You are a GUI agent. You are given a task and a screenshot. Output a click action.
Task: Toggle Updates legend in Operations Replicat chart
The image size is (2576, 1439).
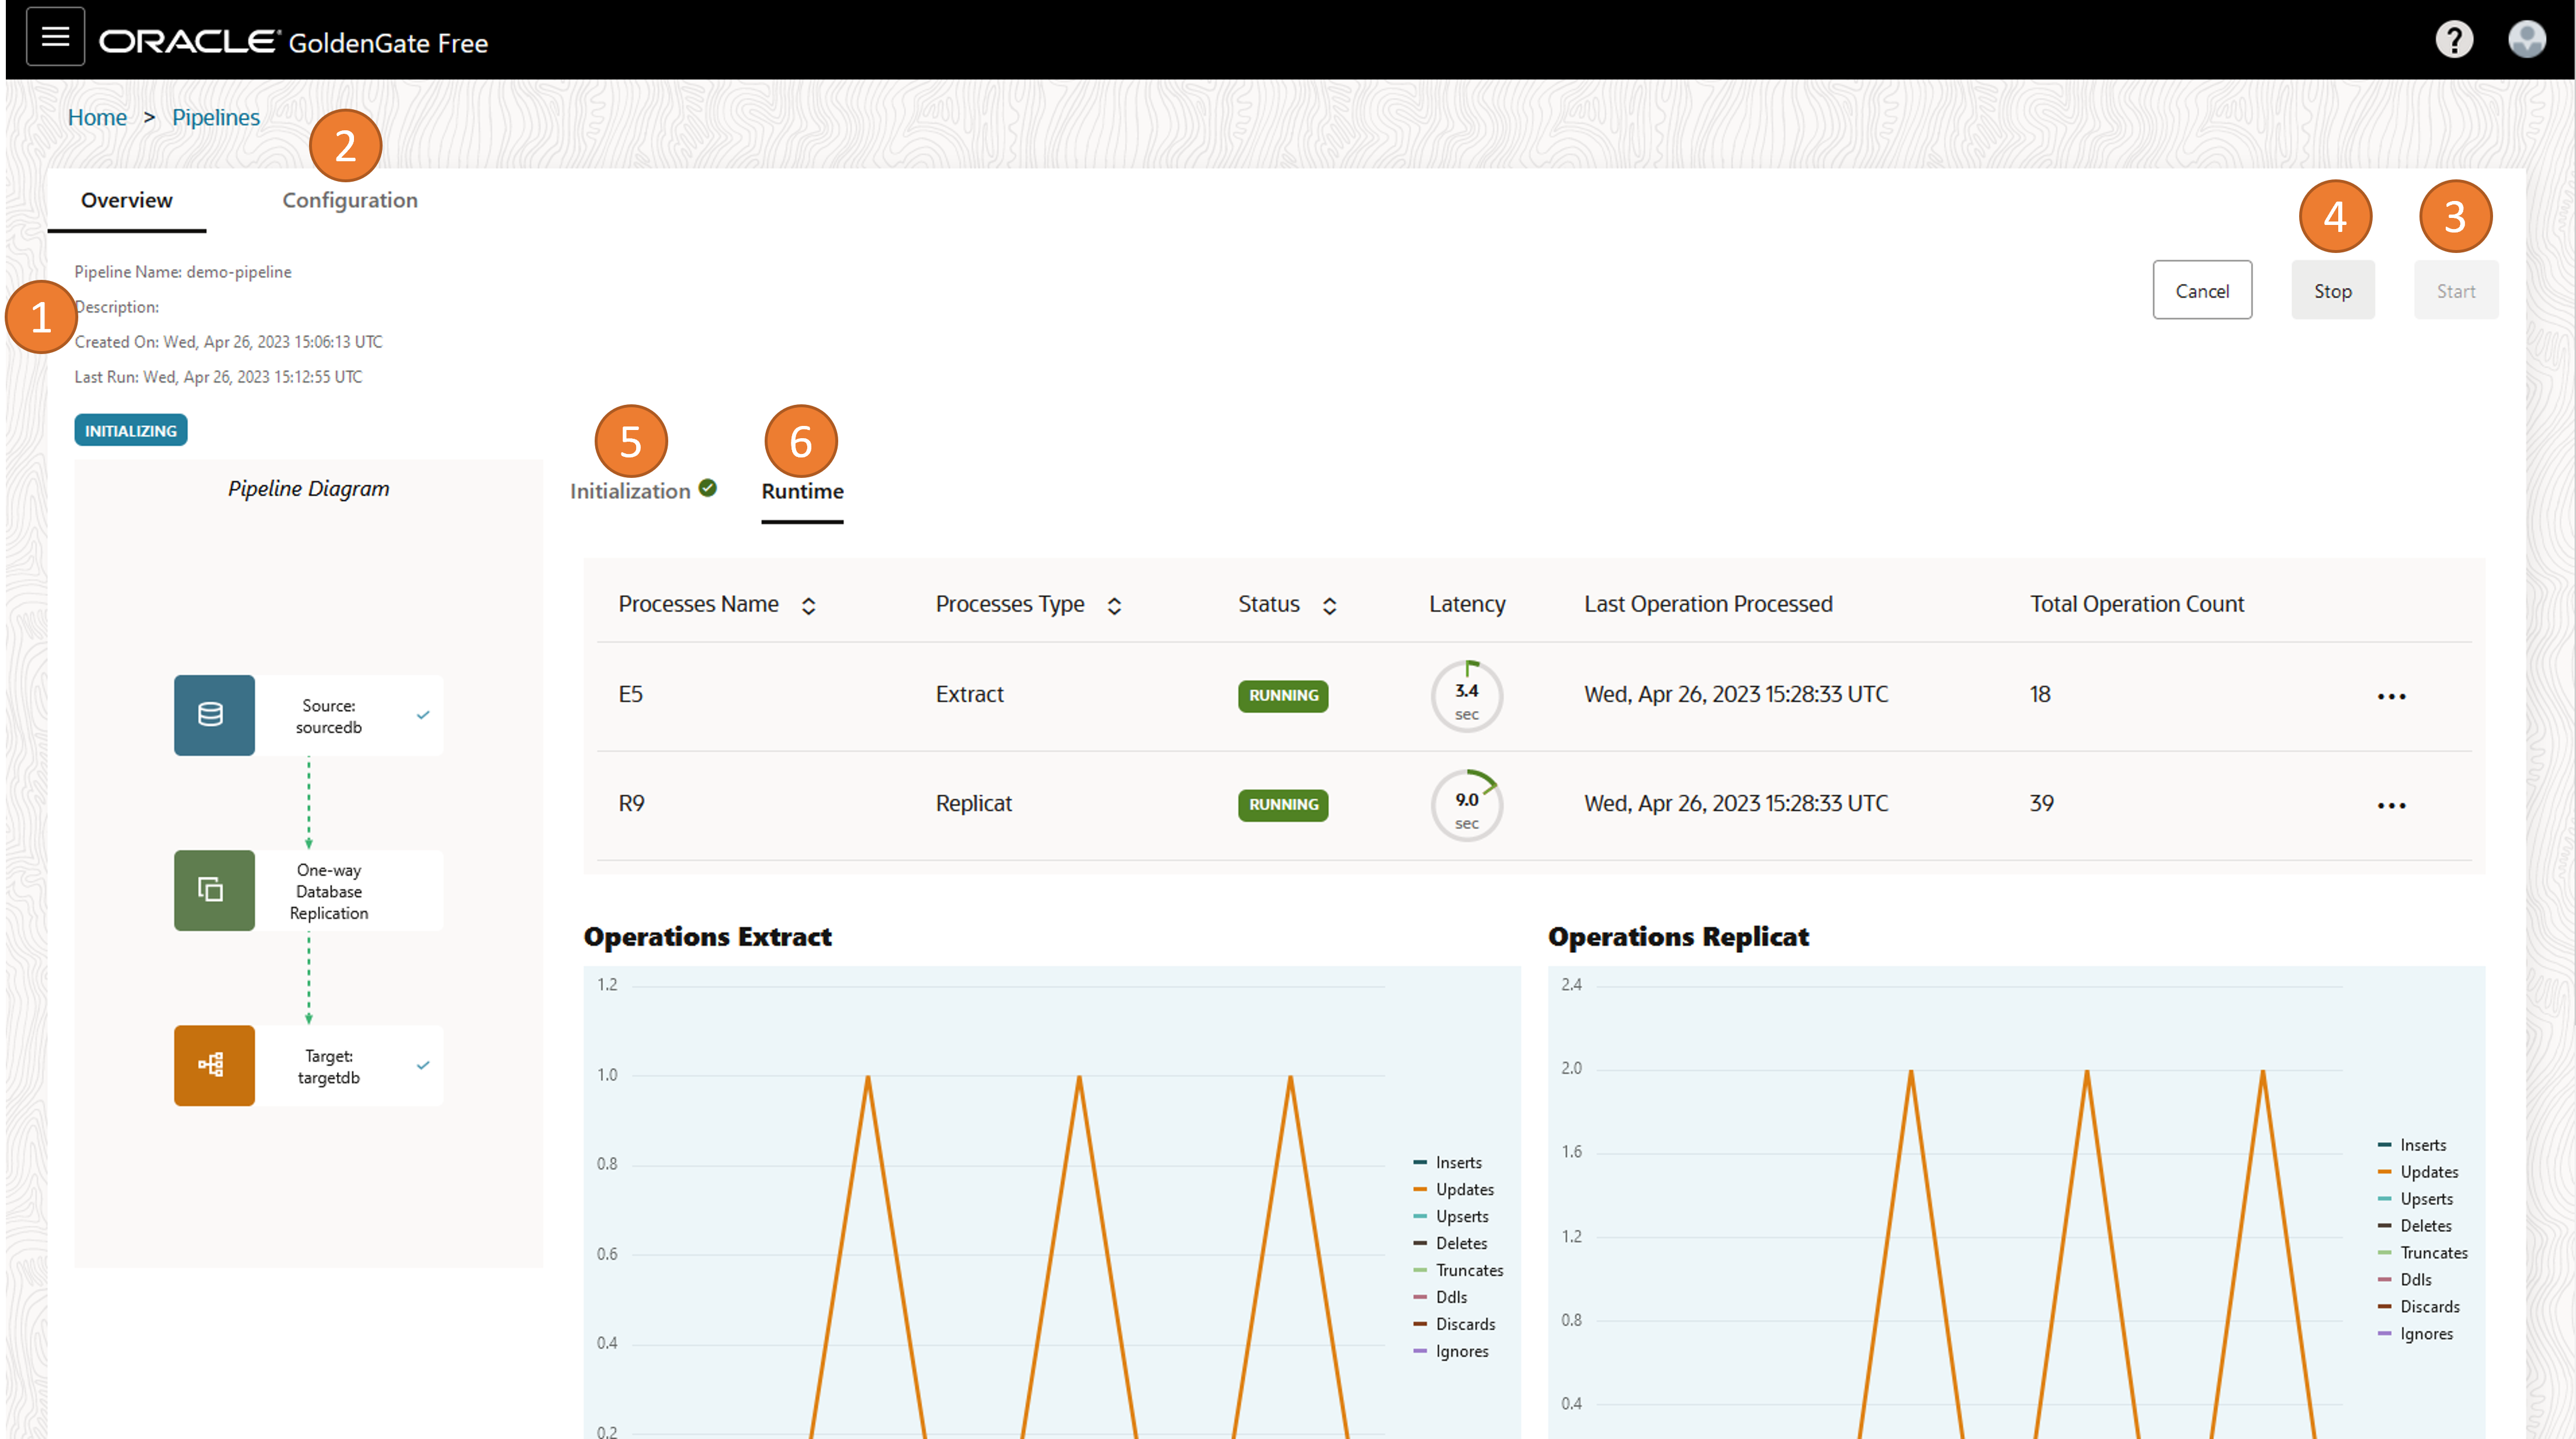2419,1172
